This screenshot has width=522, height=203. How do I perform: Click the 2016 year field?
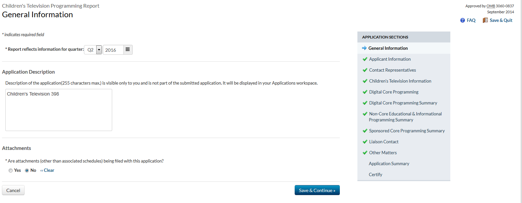113,50
